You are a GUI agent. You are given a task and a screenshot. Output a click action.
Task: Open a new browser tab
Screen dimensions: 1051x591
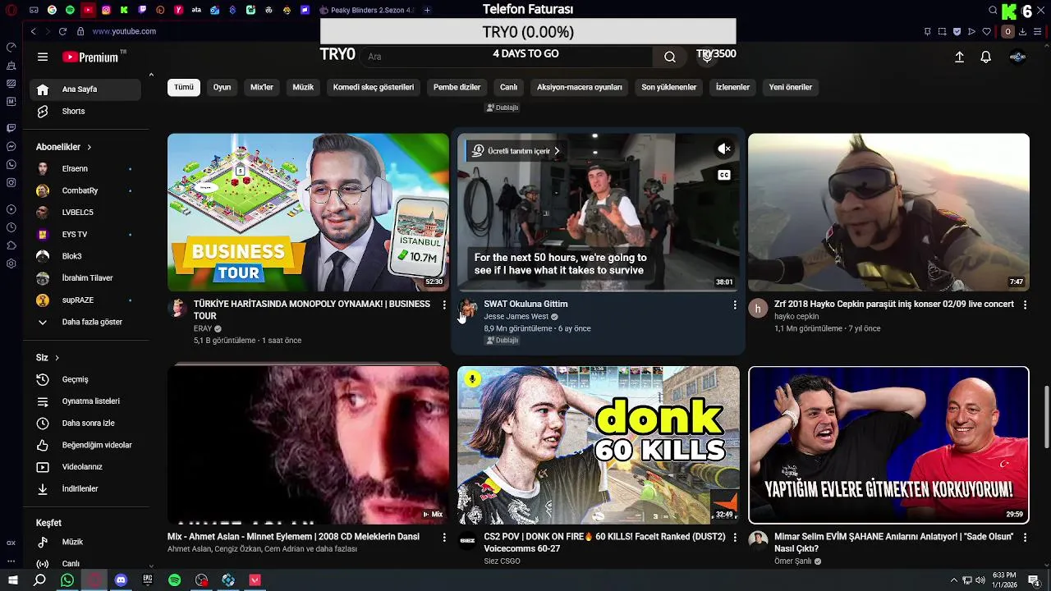(427, 10)
